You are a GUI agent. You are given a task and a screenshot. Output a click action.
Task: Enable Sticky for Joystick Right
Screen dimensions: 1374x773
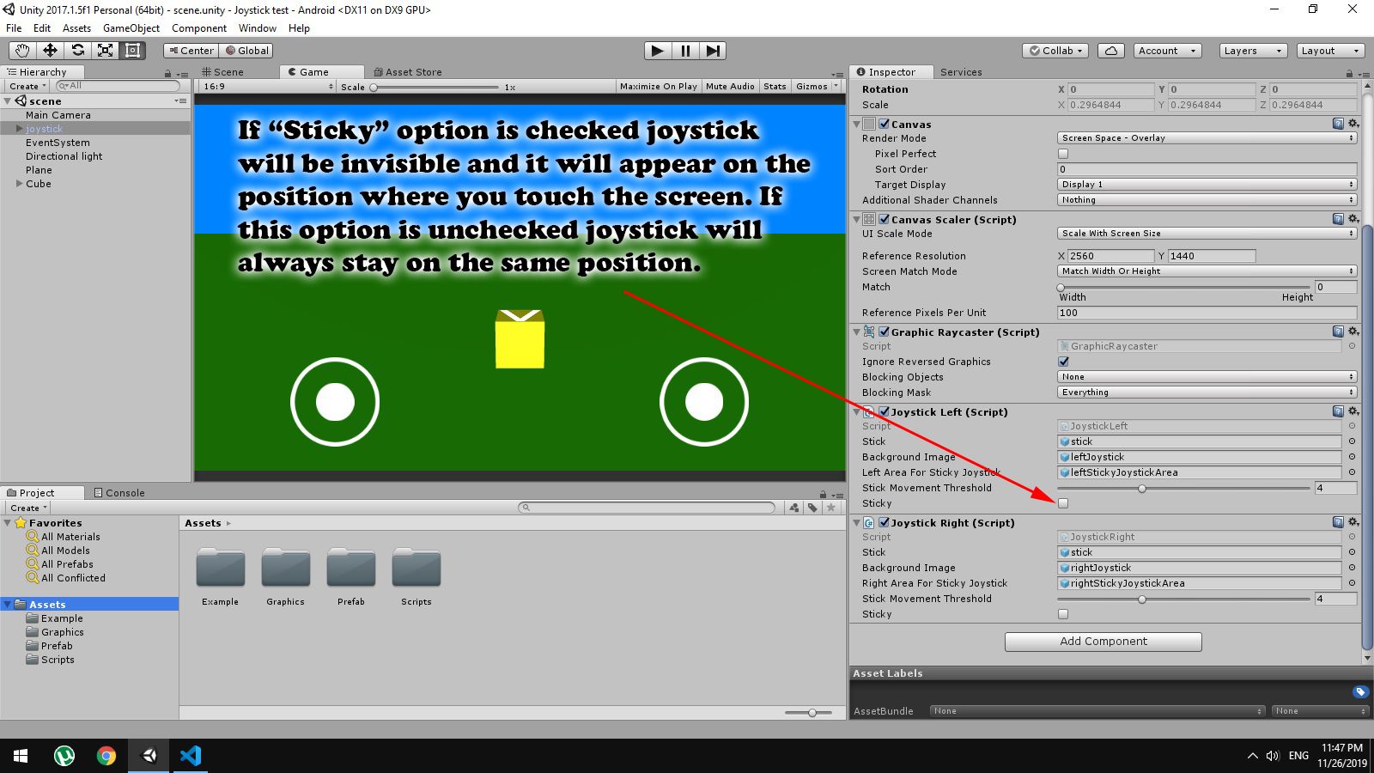pos(1063,614)
